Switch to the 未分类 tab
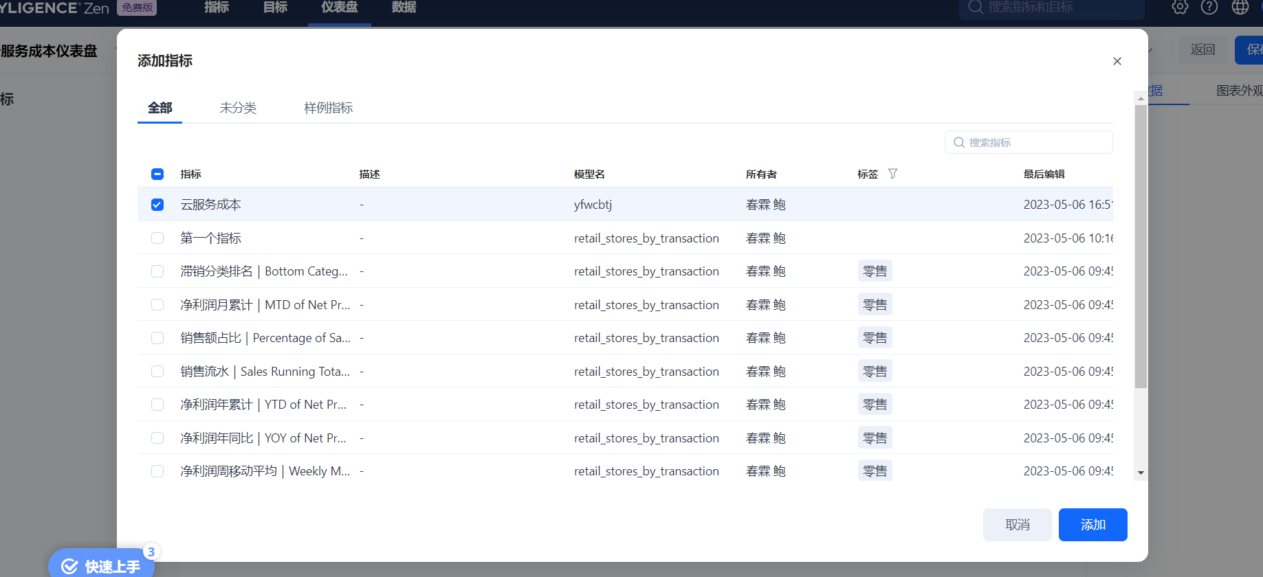The width and height of the screenshot is (1263, 577). pyautogui.click(x=238, y=108)
